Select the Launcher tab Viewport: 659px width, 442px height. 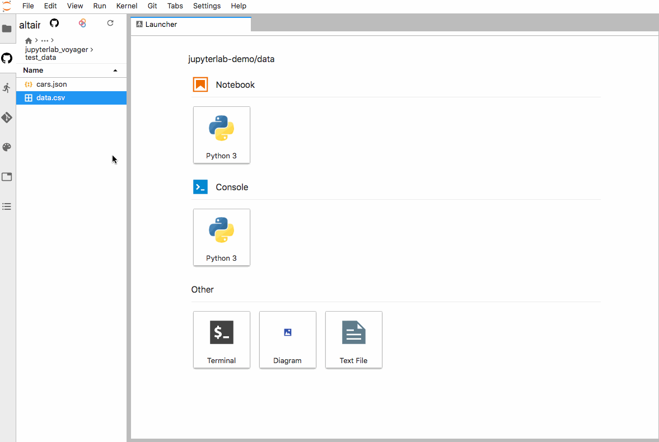(191, 25)
